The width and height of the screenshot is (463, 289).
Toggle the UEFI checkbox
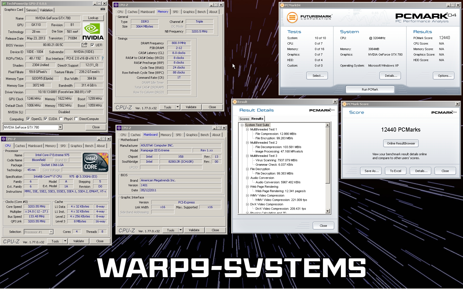coord(92,45)
